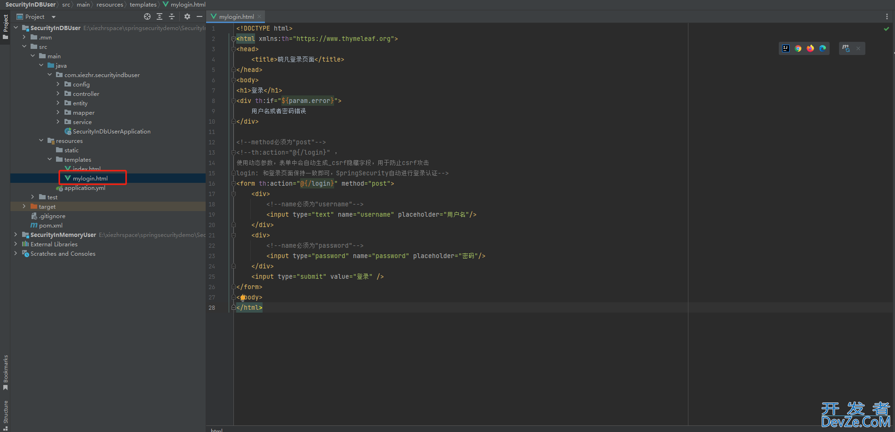Click 'mylogin.html' in the breadcrumb path
Screen dimensions: 895x432
(x=188, y=5)
